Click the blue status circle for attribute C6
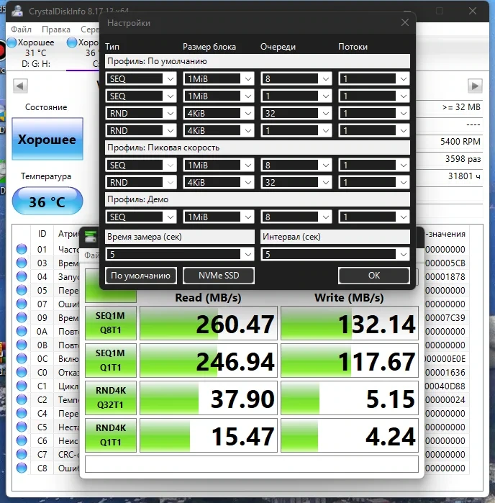 tap(22, 441)
